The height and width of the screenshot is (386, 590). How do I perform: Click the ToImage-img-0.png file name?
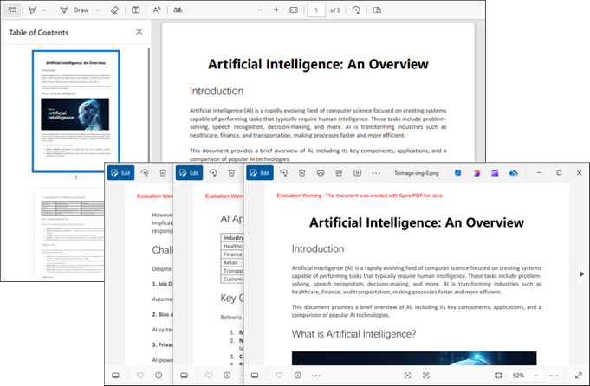coord(416,173)
